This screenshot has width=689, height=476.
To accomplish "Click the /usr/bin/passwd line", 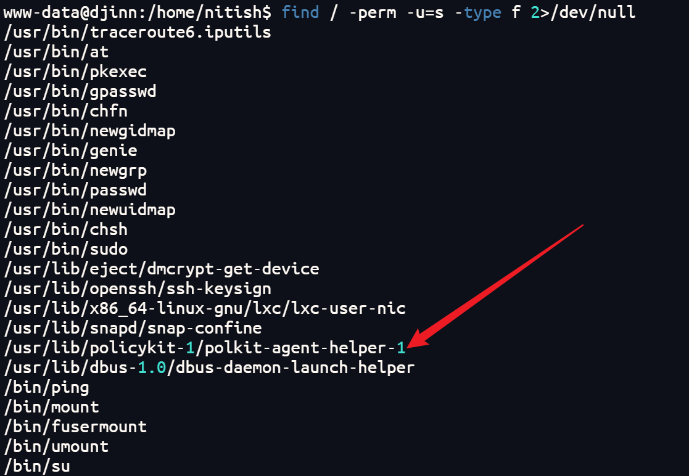I will click(75, 191).
